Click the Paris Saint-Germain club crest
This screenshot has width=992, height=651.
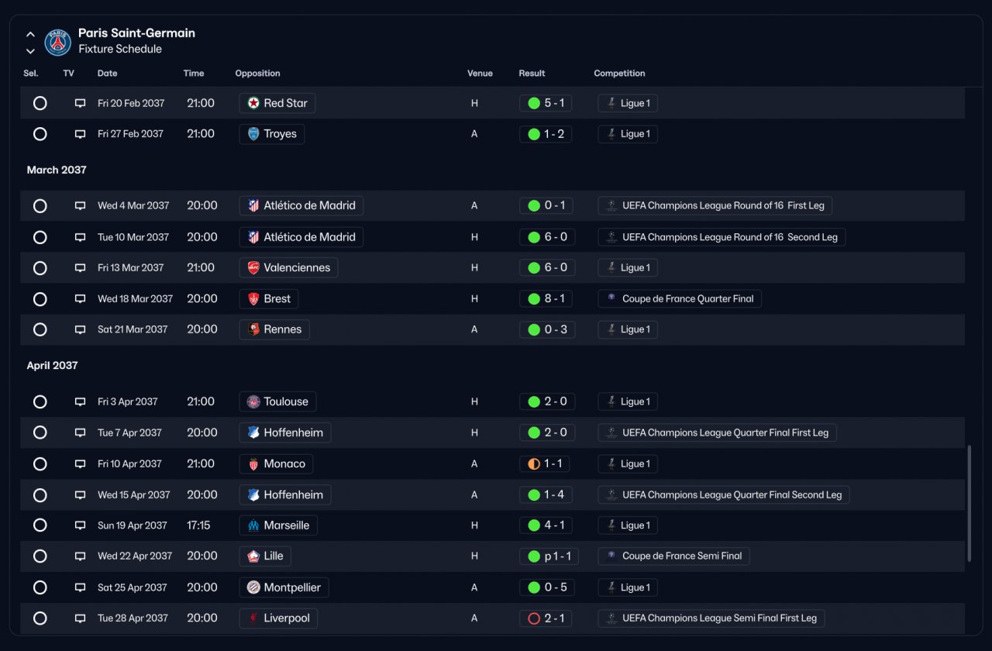(x=58, y=42)
